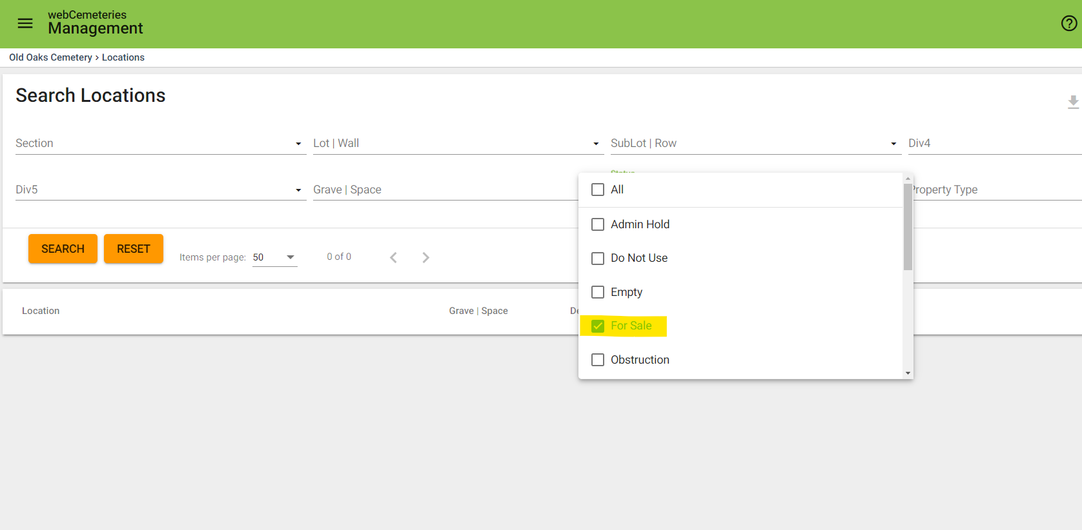Click the status list scroll up arrow
Viewport: 1082px width, 530px height.
(x=908, y=179)
